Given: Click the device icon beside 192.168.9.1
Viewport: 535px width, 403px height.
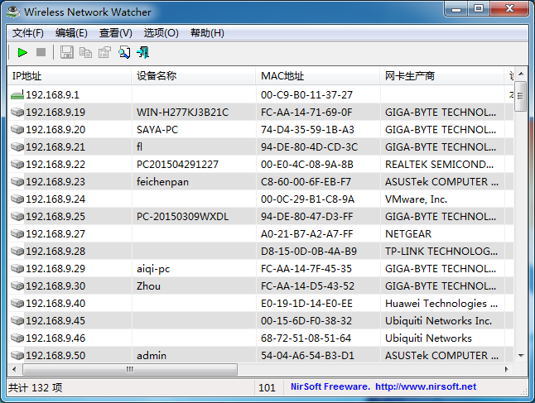Looking at the screenshot, I should [x=17, y=95].
